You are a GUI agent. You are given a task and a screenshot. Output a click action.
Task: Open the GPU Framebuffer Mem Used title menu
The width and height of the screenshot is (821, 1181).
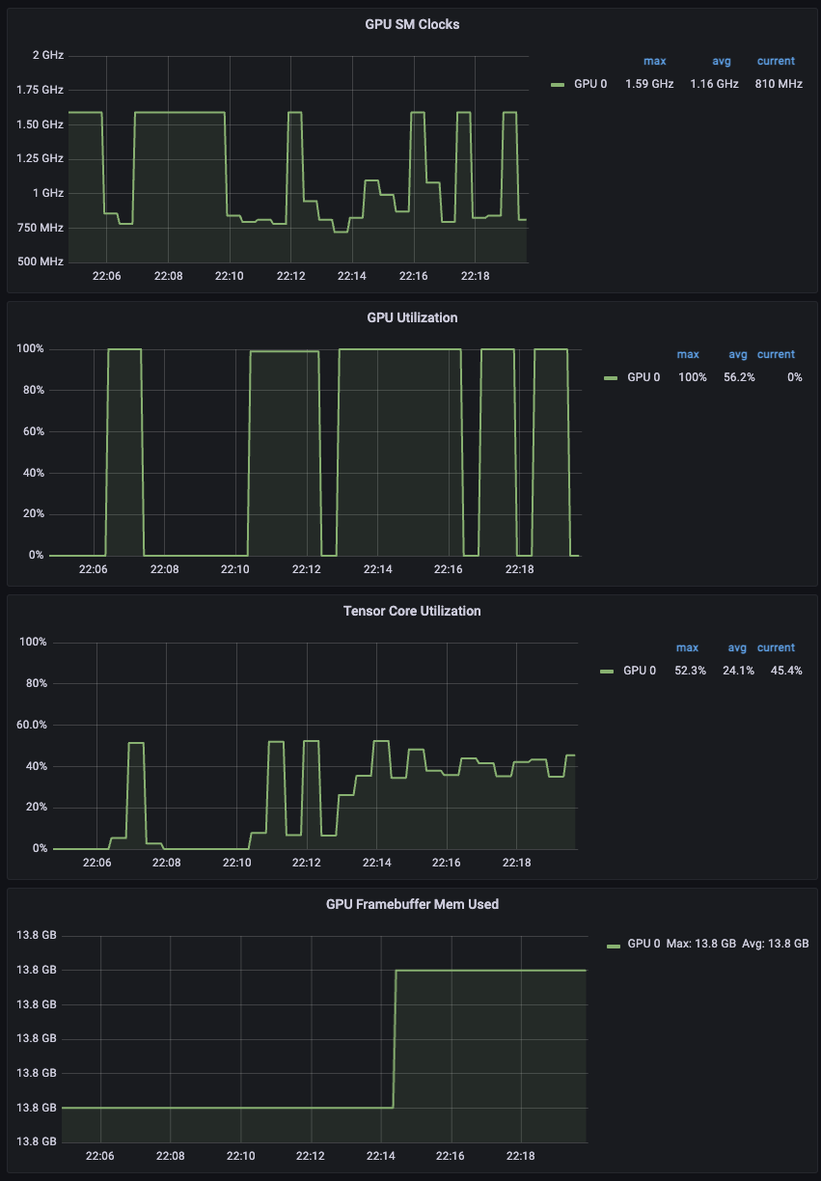point(412,904)
